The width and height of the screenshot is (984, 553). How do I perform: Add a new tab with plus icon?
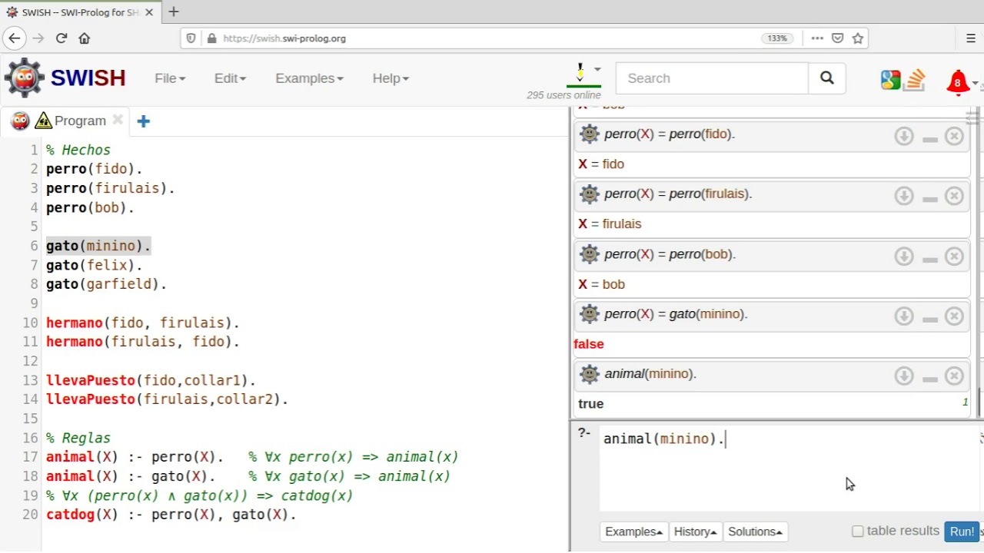click(x=143, y=121)
